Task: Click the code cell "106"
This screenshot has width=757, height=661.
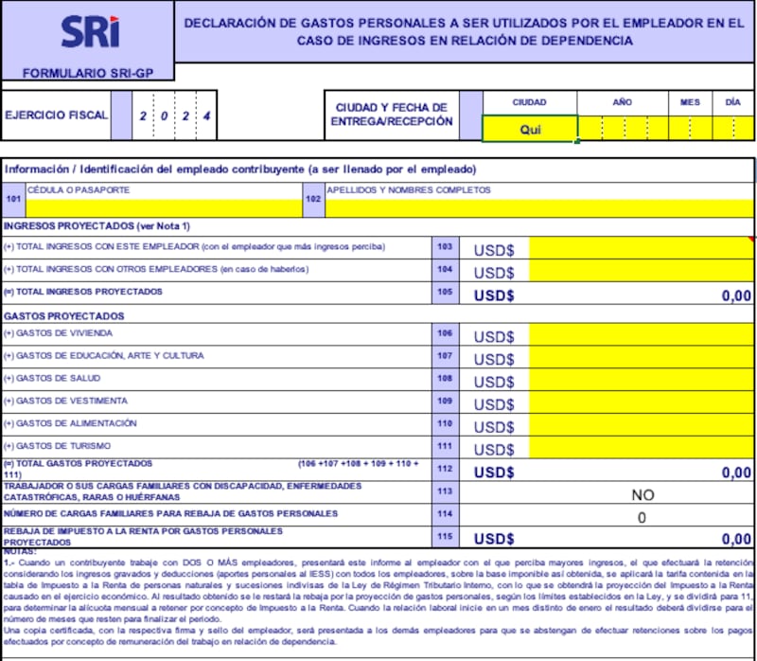Action: pyautogui.click(x=445, y=334)
